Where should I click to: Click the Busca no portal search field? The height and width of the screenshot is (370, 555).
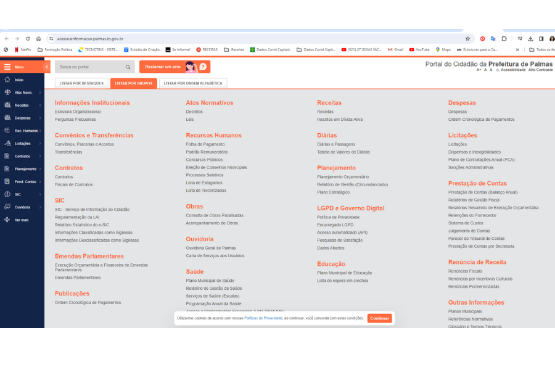(89, 67)
